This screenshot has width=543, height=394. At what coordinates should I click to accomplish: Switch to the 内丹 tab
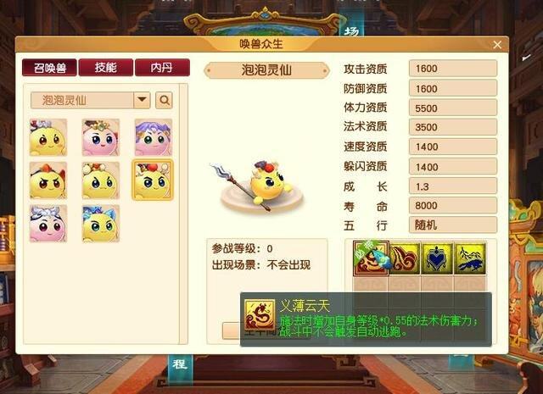tap(162, 68)
